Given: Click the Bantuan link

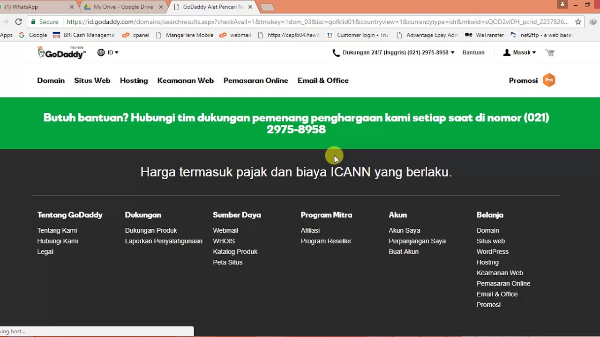Looking at the screenshot, I should tap(473, 52).
